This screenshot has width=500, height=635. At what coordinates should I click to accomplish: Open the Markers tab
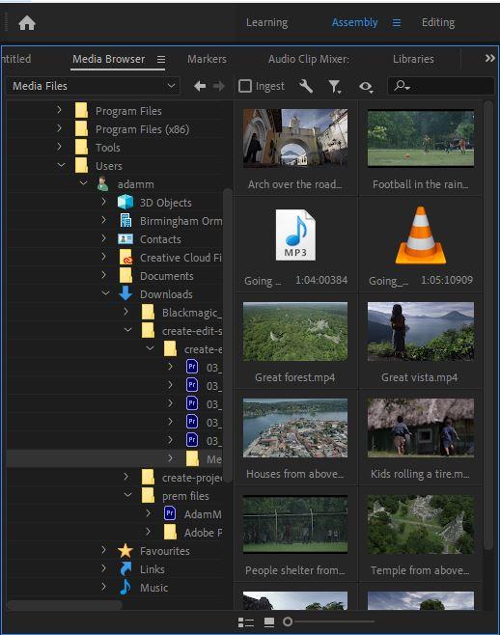[207, 59]
